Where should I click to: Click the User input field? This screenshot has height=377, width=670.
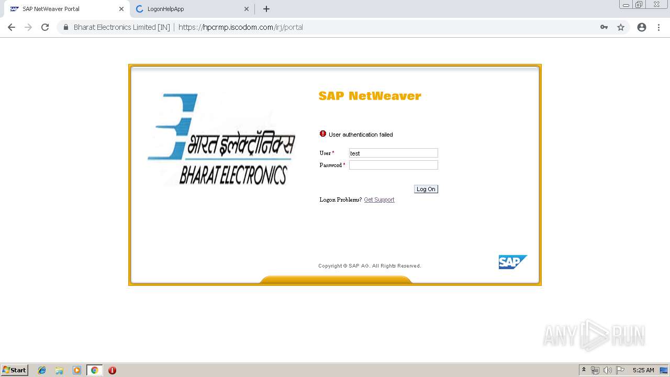(394, 153)
